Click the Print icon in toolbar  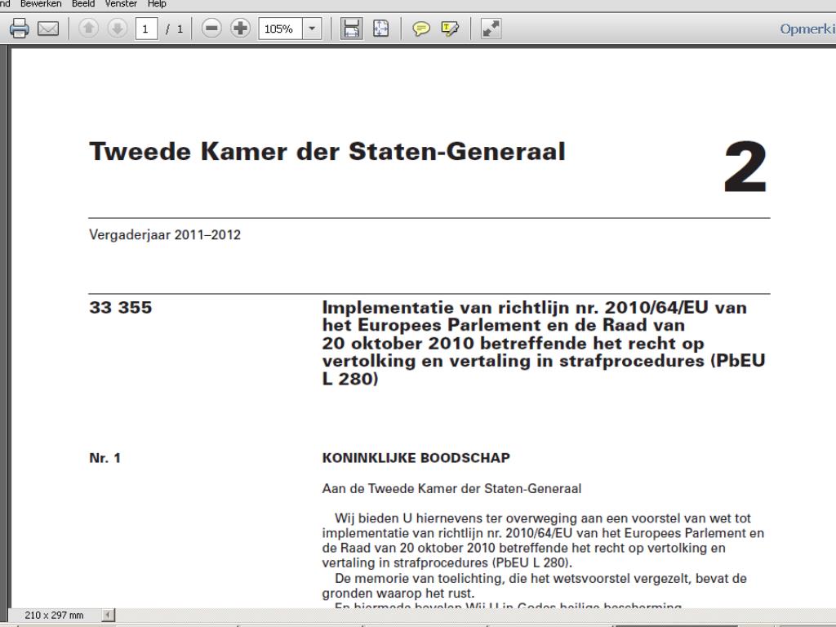[x=20, y=29]
